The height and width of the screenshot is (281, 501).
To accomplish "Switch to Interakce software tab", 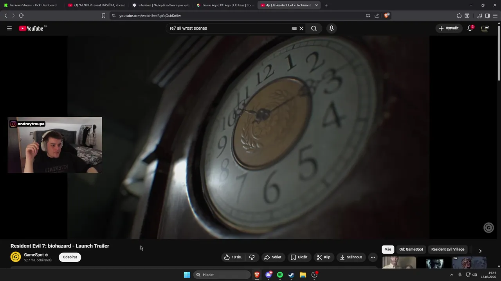I will click(x=161, y=5).
